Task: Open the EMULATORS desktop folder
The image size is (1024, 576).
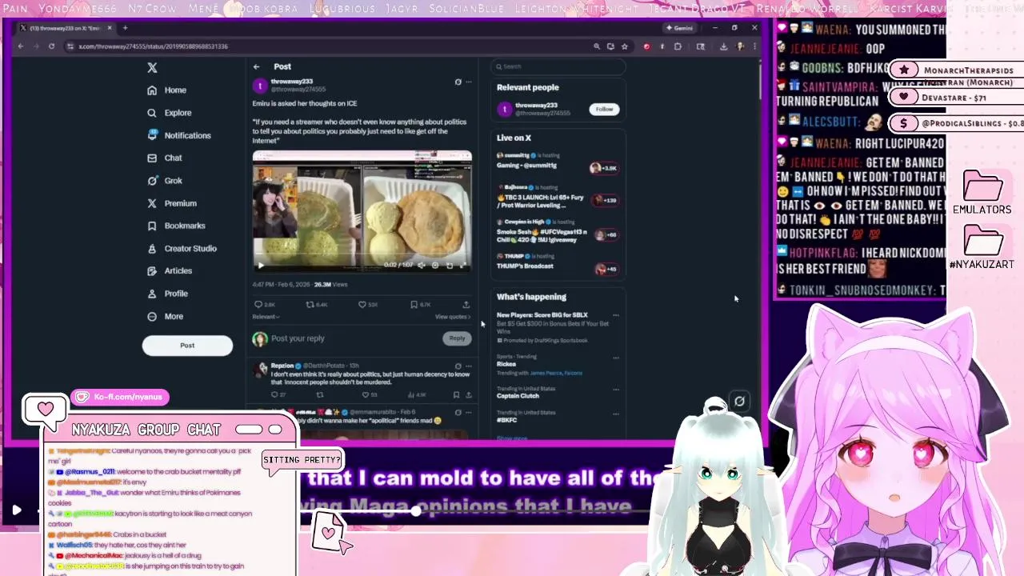Action: click(982, 193)
